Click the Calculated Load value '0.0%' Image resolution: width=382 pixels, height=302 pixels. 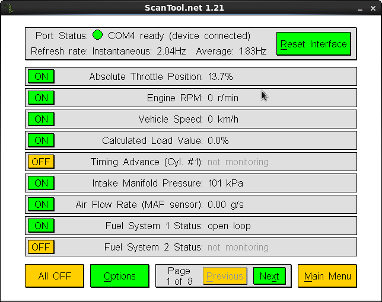tap(218, 140)
